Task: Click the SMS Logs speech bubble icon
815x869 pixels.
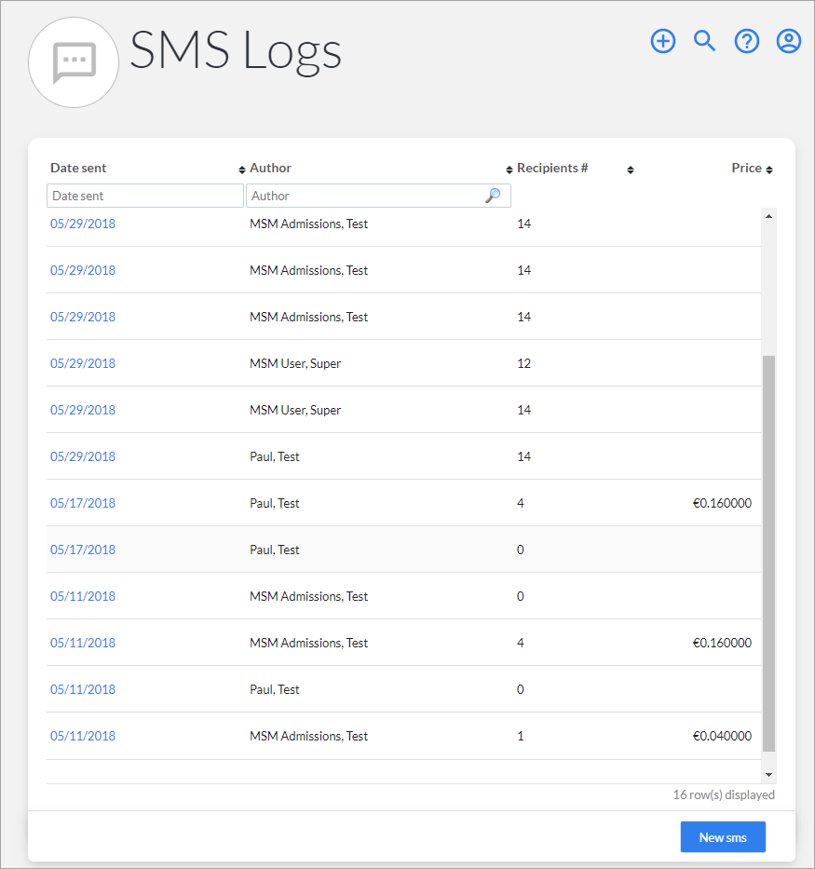Action: [x=74, y=62]
